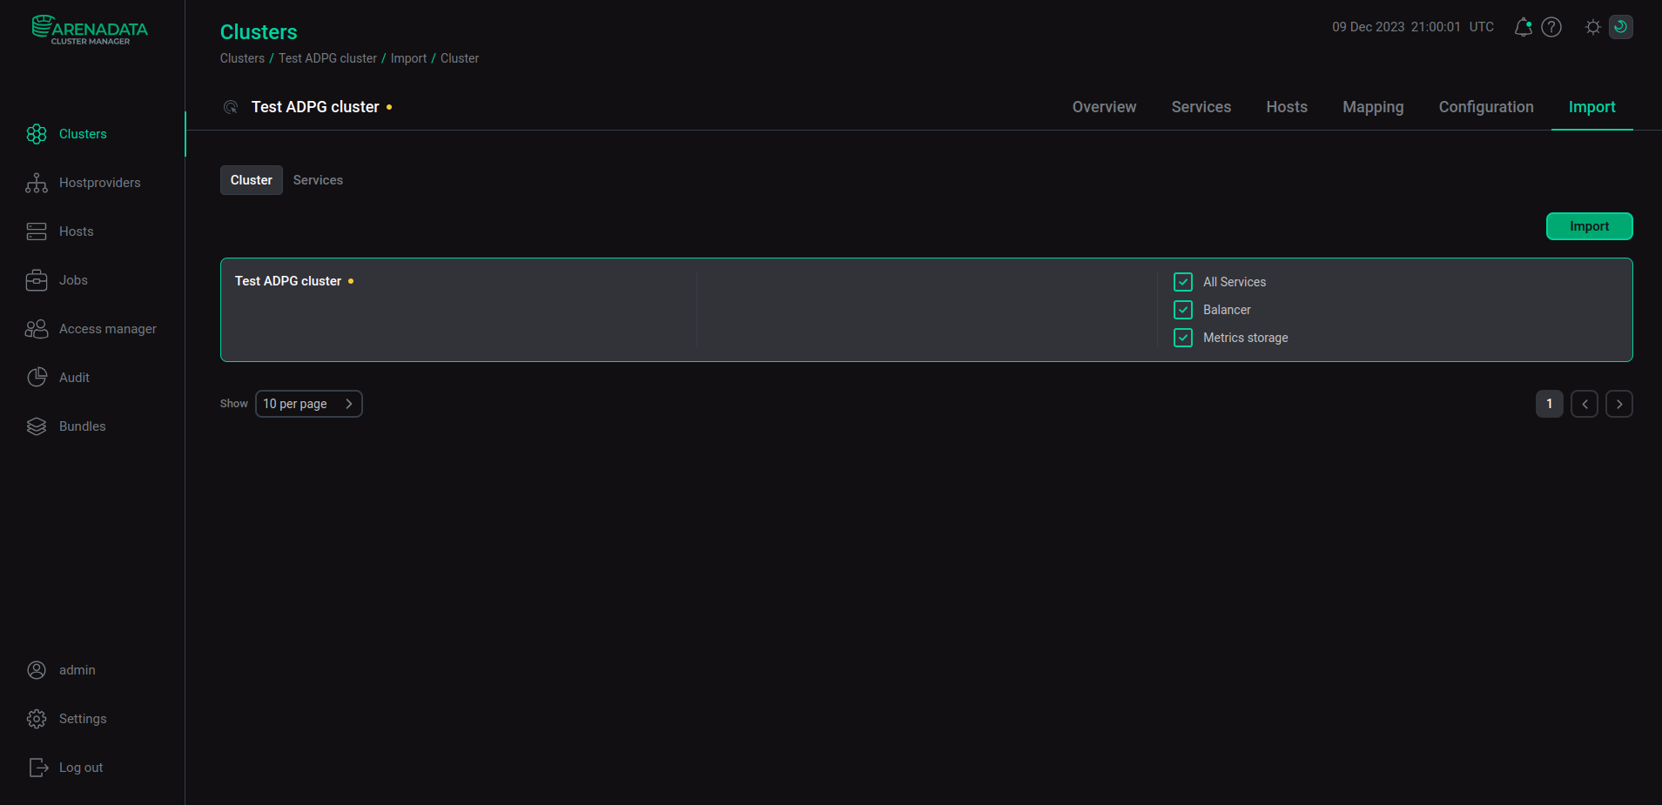
Task: Go to the previous page with the left chevron
Action: click(1585, 404)
